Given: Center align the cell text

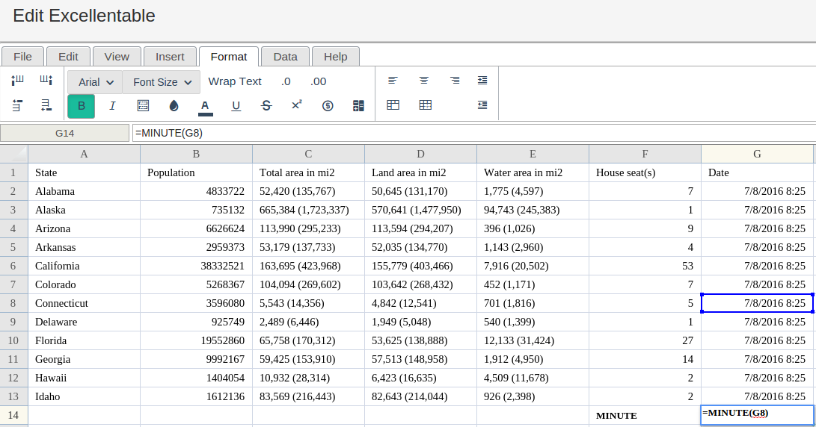Looking at the screenshot, I should [x=424, y=81].
